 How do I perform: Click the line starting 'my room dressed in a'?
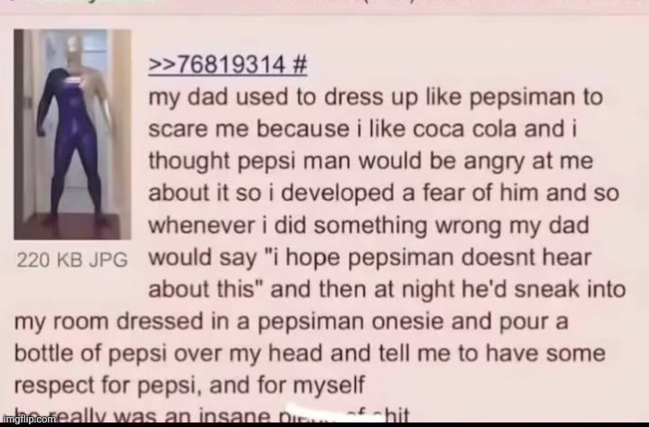(291, 322)
